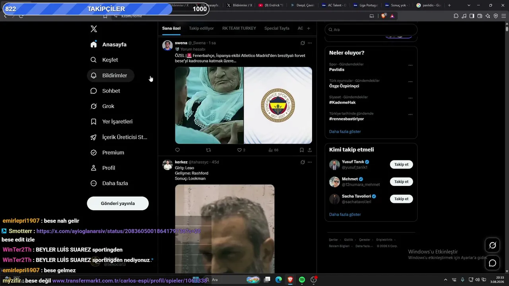The image size is (509, 286).
Task: Click the Ara search field on X
Action: click(371, 30)
